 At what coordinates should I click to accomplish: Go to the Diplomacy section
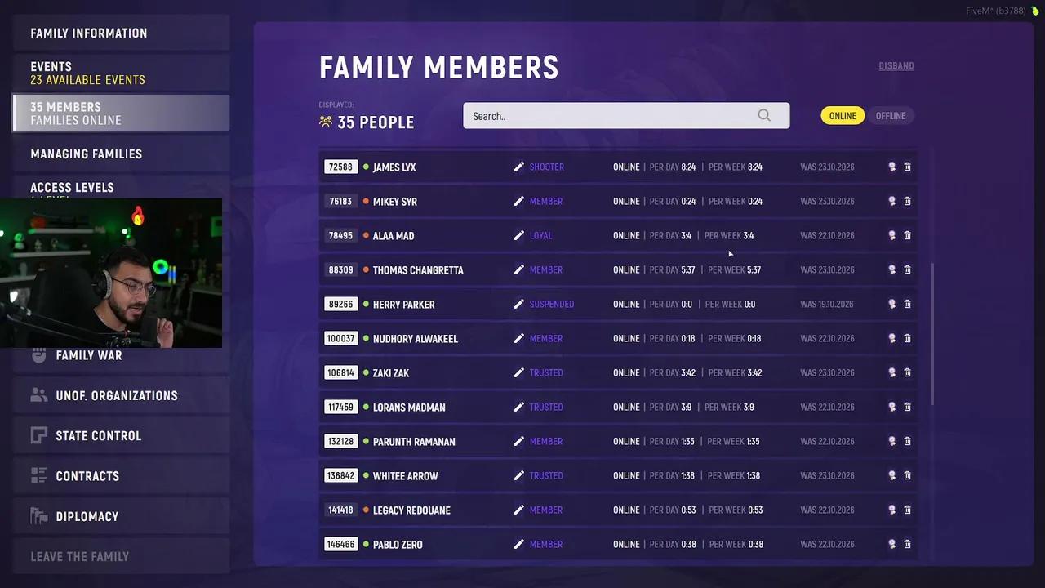pos(121,516)
